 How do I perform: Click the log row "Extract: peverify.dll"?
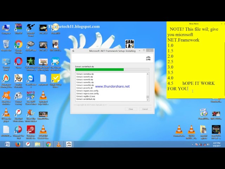click(x=84, y=88)
